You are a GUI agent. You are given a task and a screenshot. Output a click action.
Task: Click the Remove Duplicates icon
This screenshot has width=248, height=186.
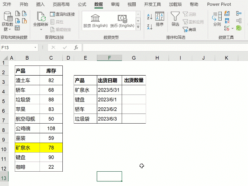(227, 21)
